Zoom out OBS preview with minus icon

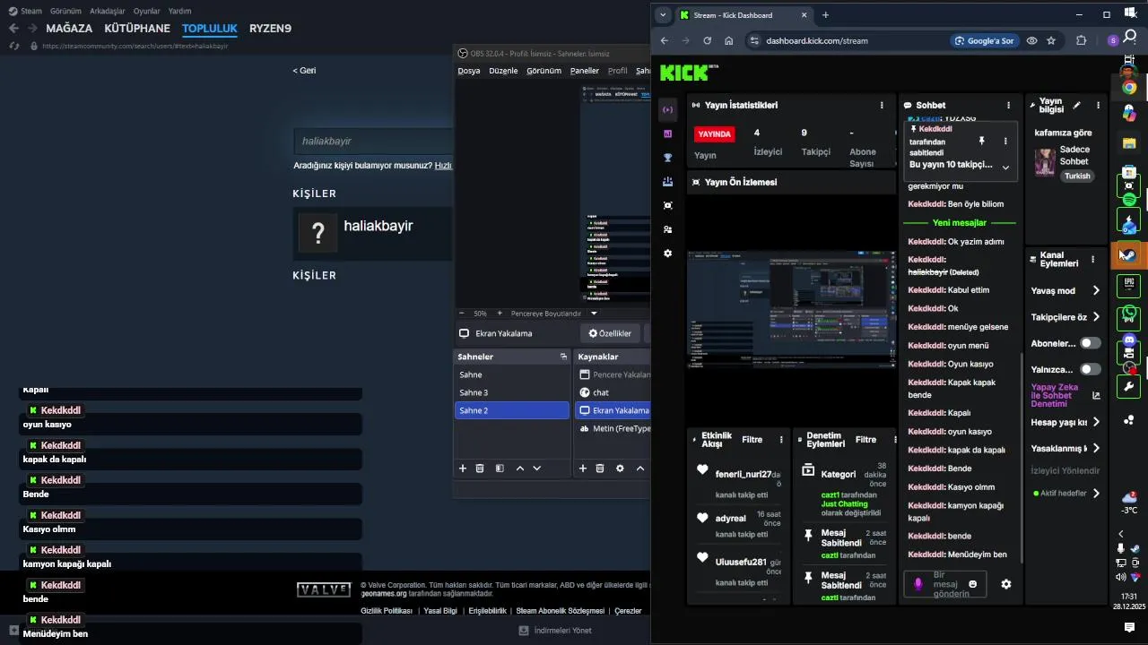(x=461, y=314)
